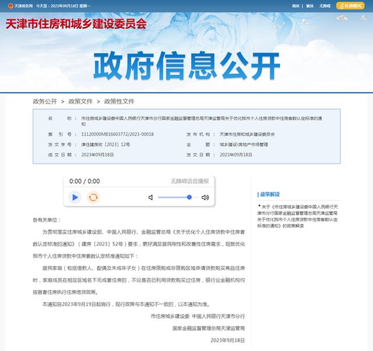The image size is (373, 351).
Task: Click the audio time display 0:00 / 0:00
Action: pyautogui.click(x=85, y=181)
